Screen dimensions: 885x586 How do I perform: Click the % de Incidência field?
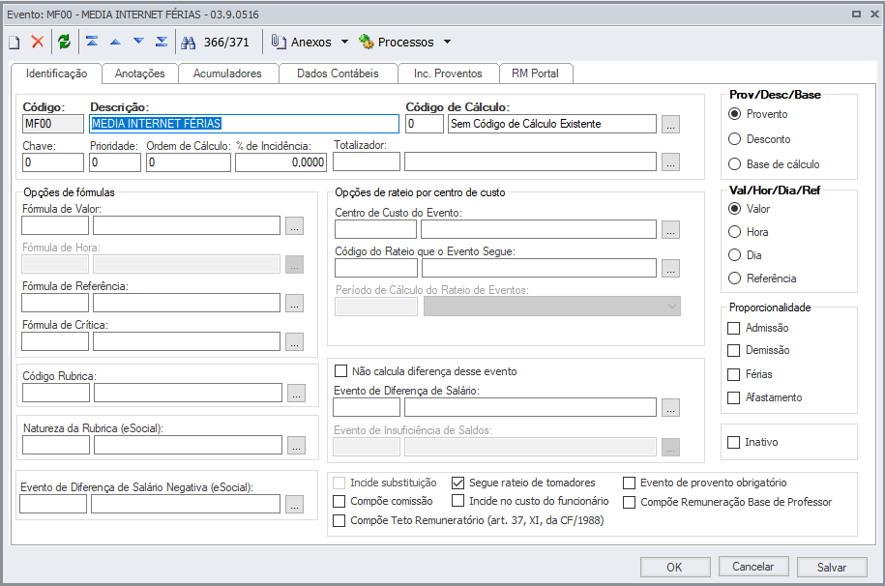(281, 162)
